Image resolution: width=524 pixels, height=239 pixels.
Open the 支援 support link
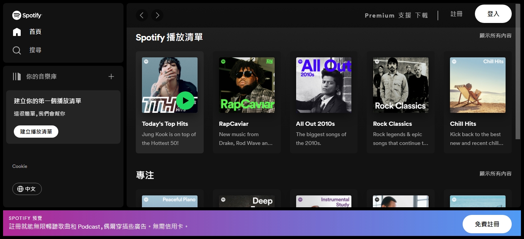pos(405,15)
